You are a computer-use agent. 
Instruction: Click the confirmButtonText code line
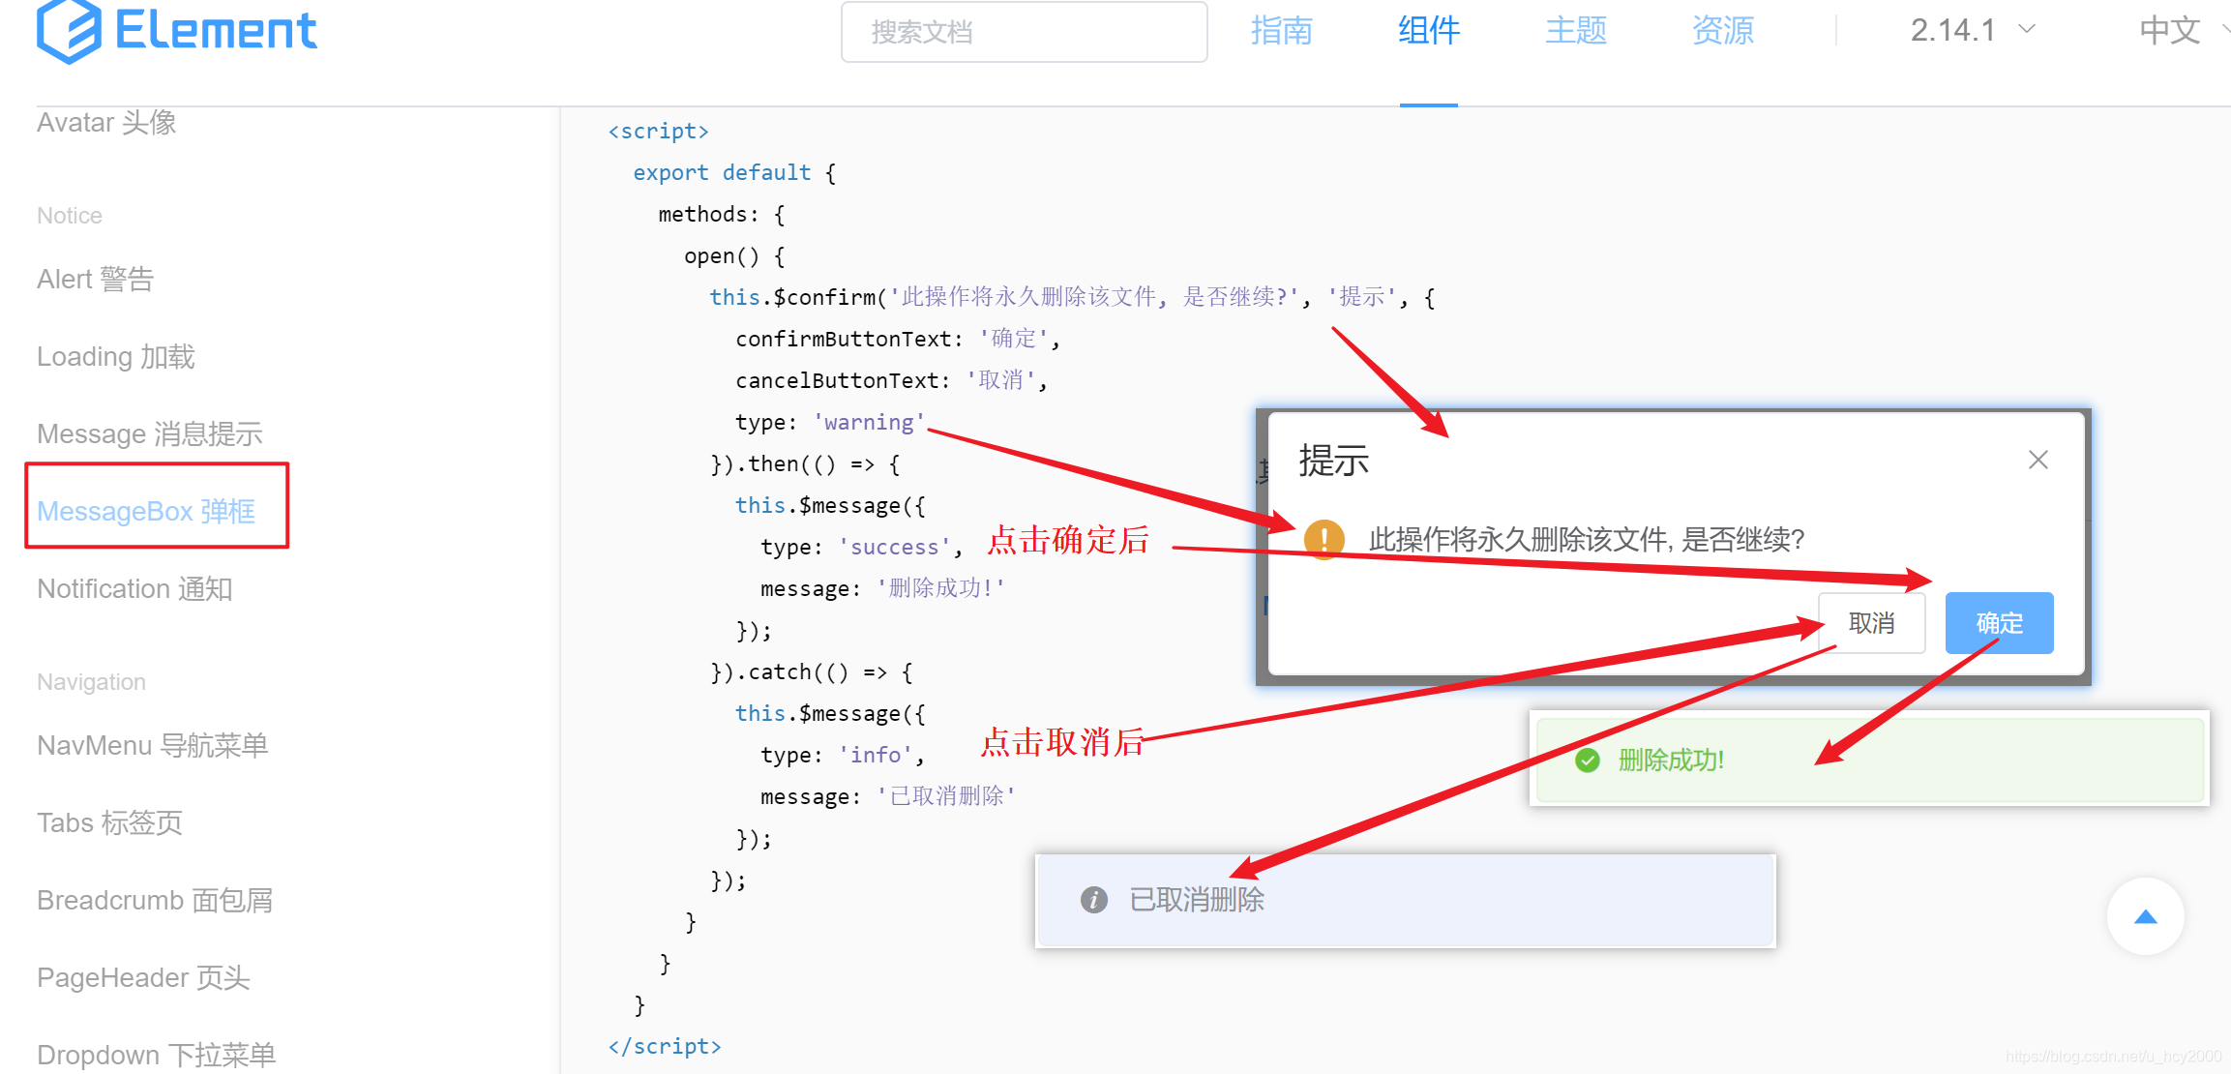pos(898,339)
